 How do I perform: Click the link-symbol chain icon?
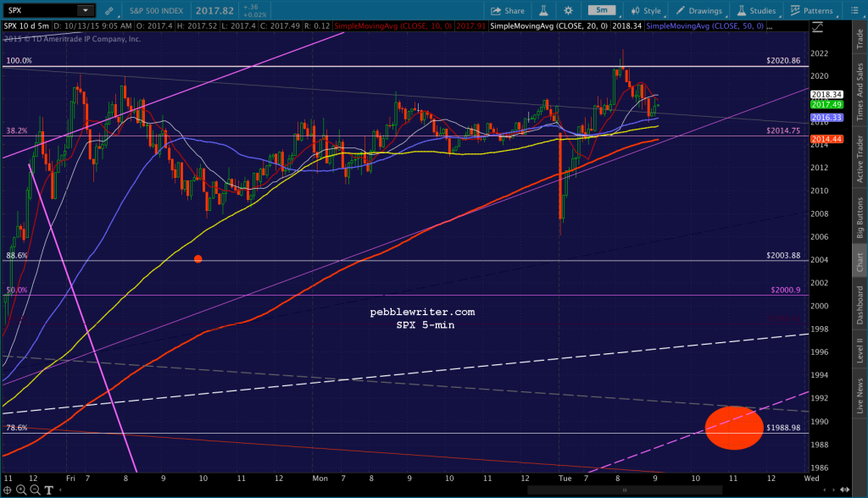pyautogui.click(x=109, y=10)
